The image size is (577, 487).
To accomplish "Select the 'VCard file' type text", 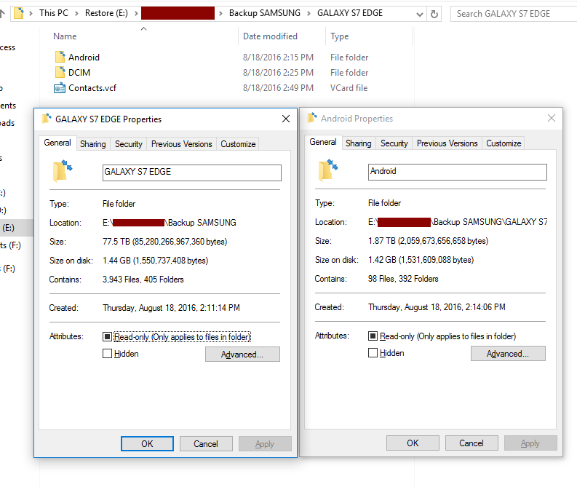I will tap(349, 88).
